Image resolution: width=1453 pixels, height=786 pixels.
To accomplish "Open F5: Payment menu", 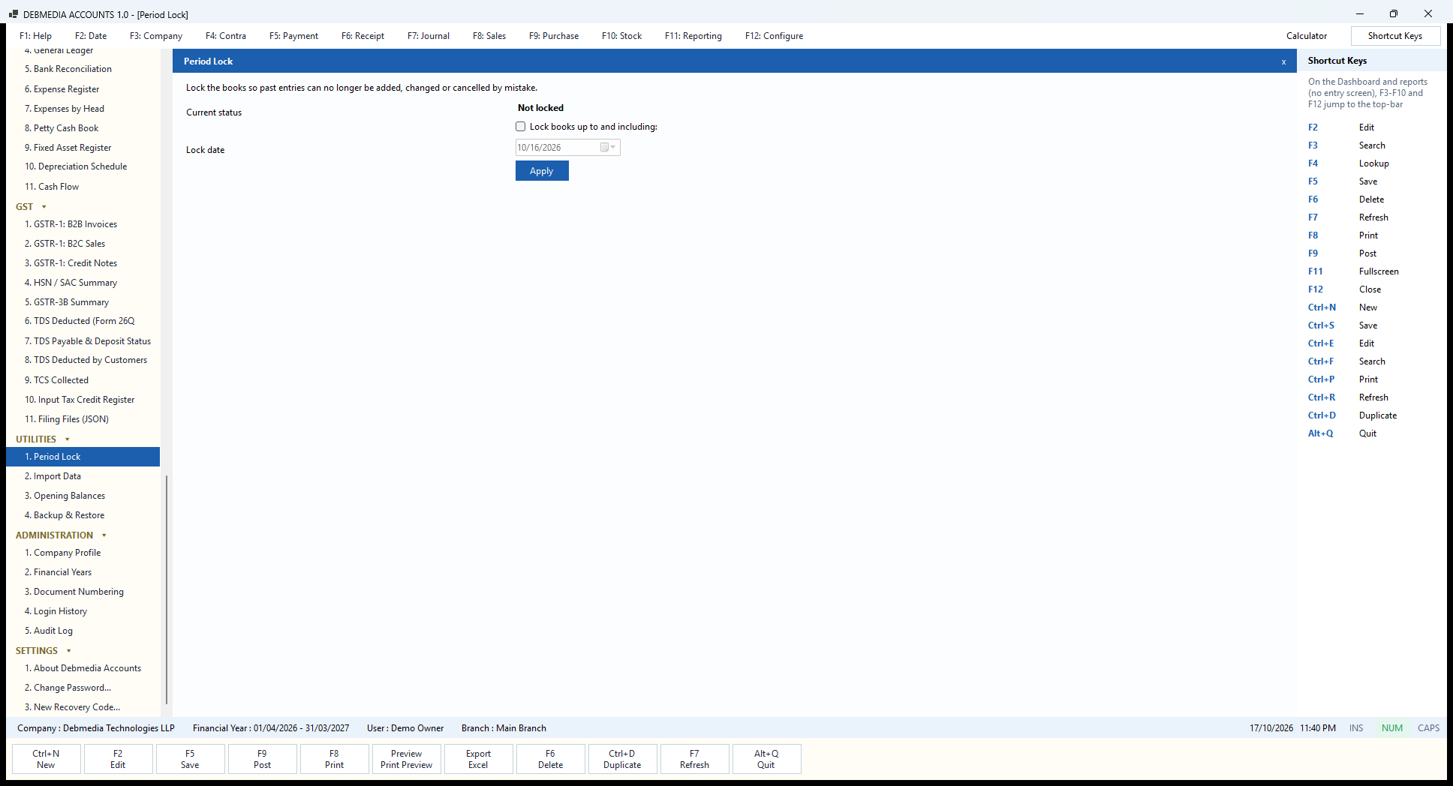I will (x=293, y=36).
